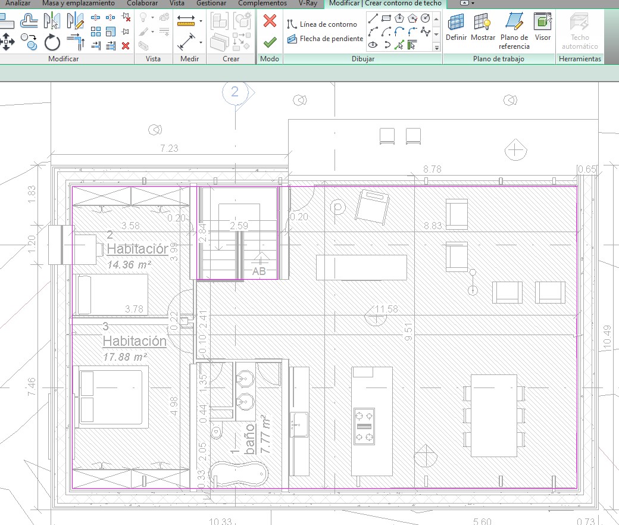Select the Rotate tool
Viewport: 619px width, 525px height.
pyautogui.click(x=52, y=42)
